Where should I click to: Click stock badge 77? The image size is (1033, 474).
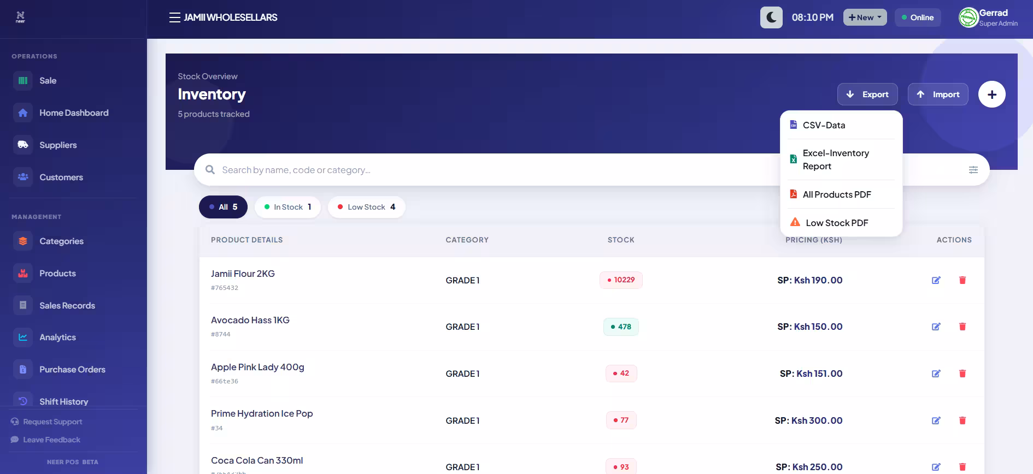tap(621, 420)
